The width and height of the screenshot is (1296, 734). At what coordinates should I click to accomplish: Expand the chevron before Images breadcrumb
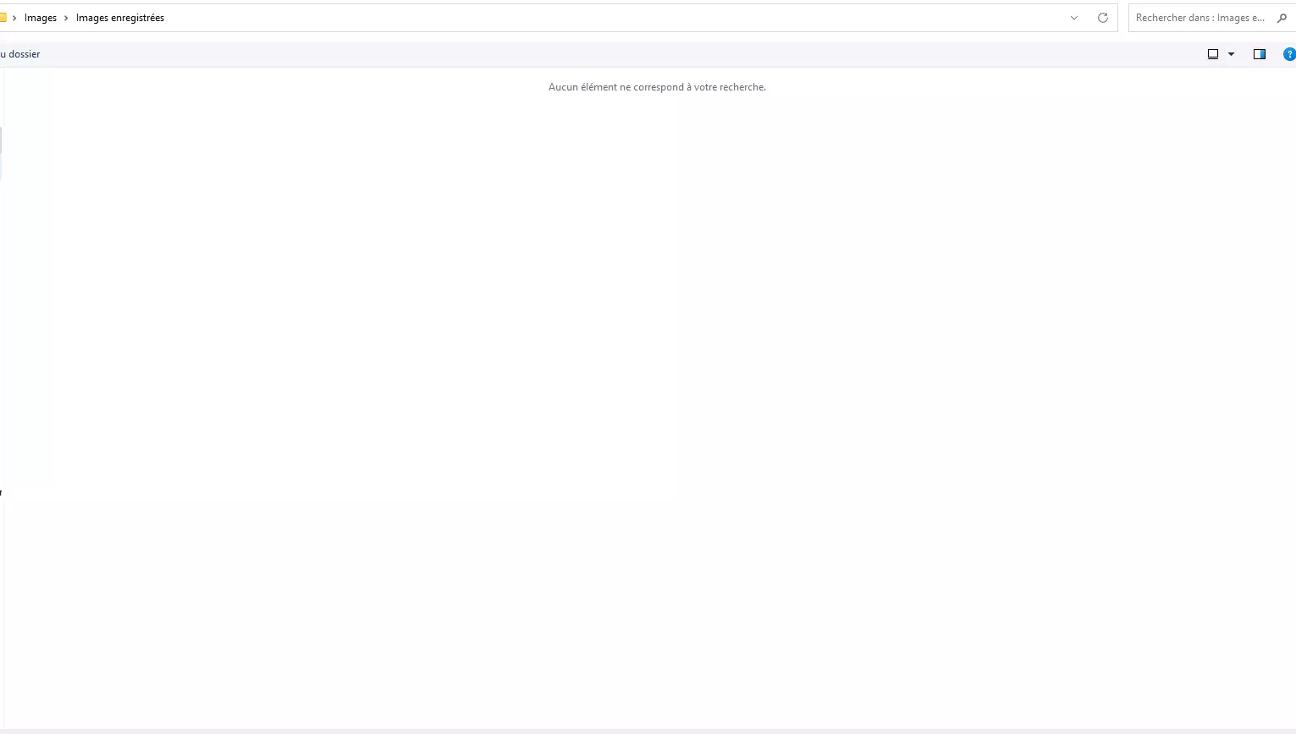pyautogui.click(x=14, y=18)
